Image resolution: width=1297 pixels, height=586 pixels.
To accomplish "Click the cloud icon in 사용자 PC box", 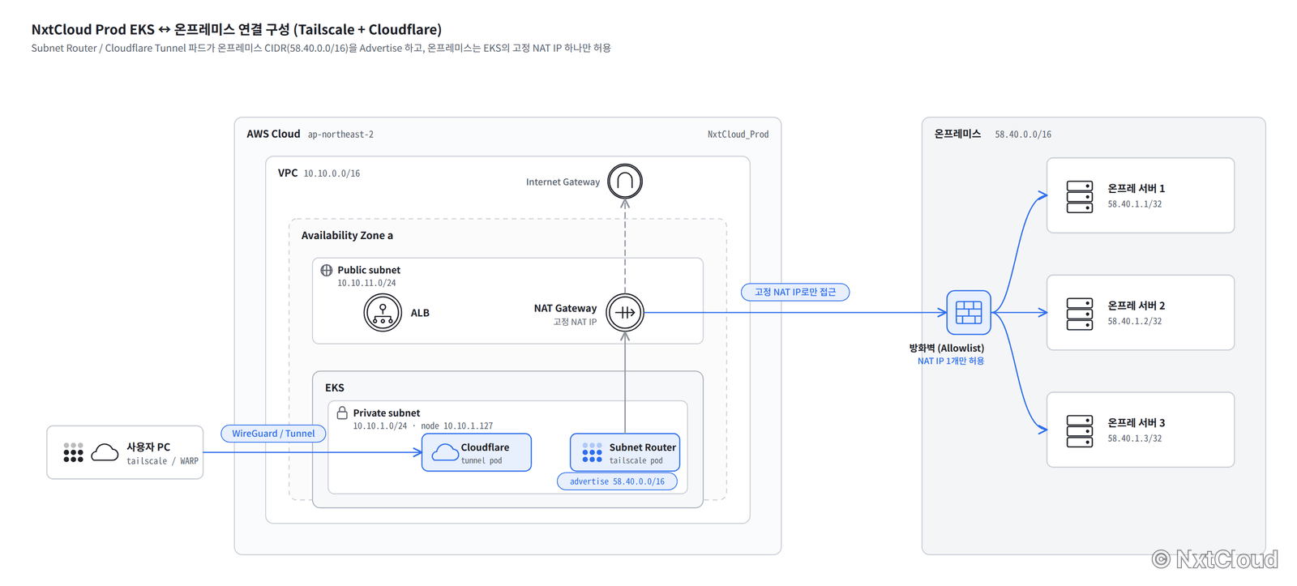I will 105,452.
